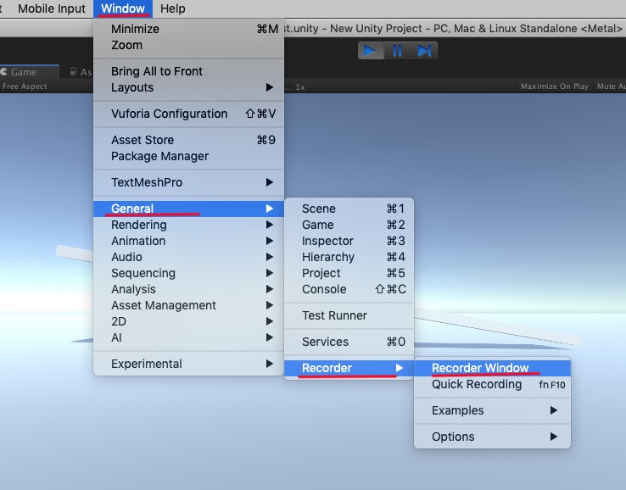Open the Project window
The image size is (626, 490).
tap(349, 273)
